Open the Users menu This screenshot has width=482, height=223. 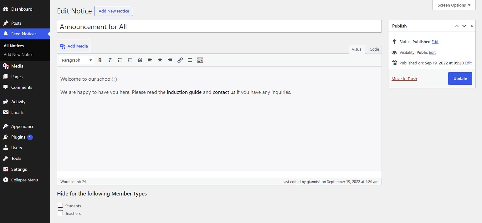point(25,148)
